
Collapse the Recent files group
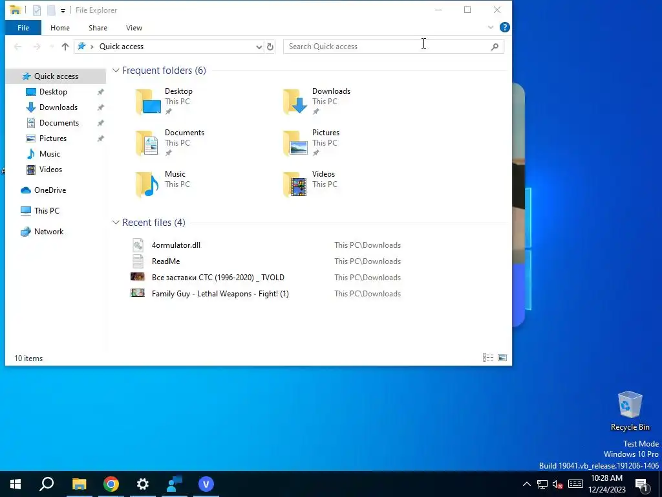click(116, 223)
